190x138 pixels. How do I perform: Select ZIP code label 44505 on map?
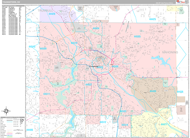[x=137, y=36]
